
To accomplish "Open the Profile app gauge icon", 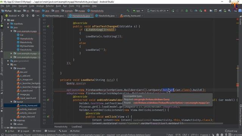I will pos(196,11).
